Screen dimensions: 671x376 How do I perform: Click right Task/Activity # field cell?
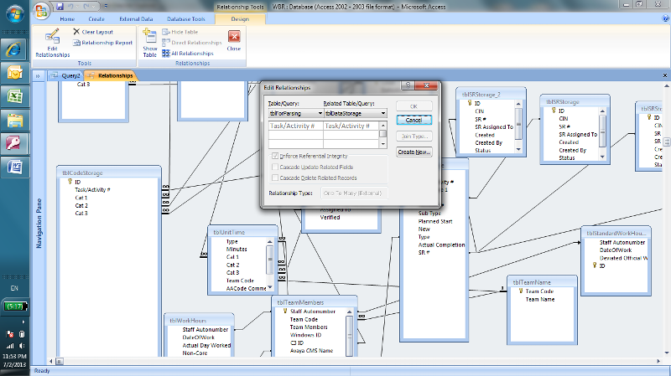(x=351, y=126)
